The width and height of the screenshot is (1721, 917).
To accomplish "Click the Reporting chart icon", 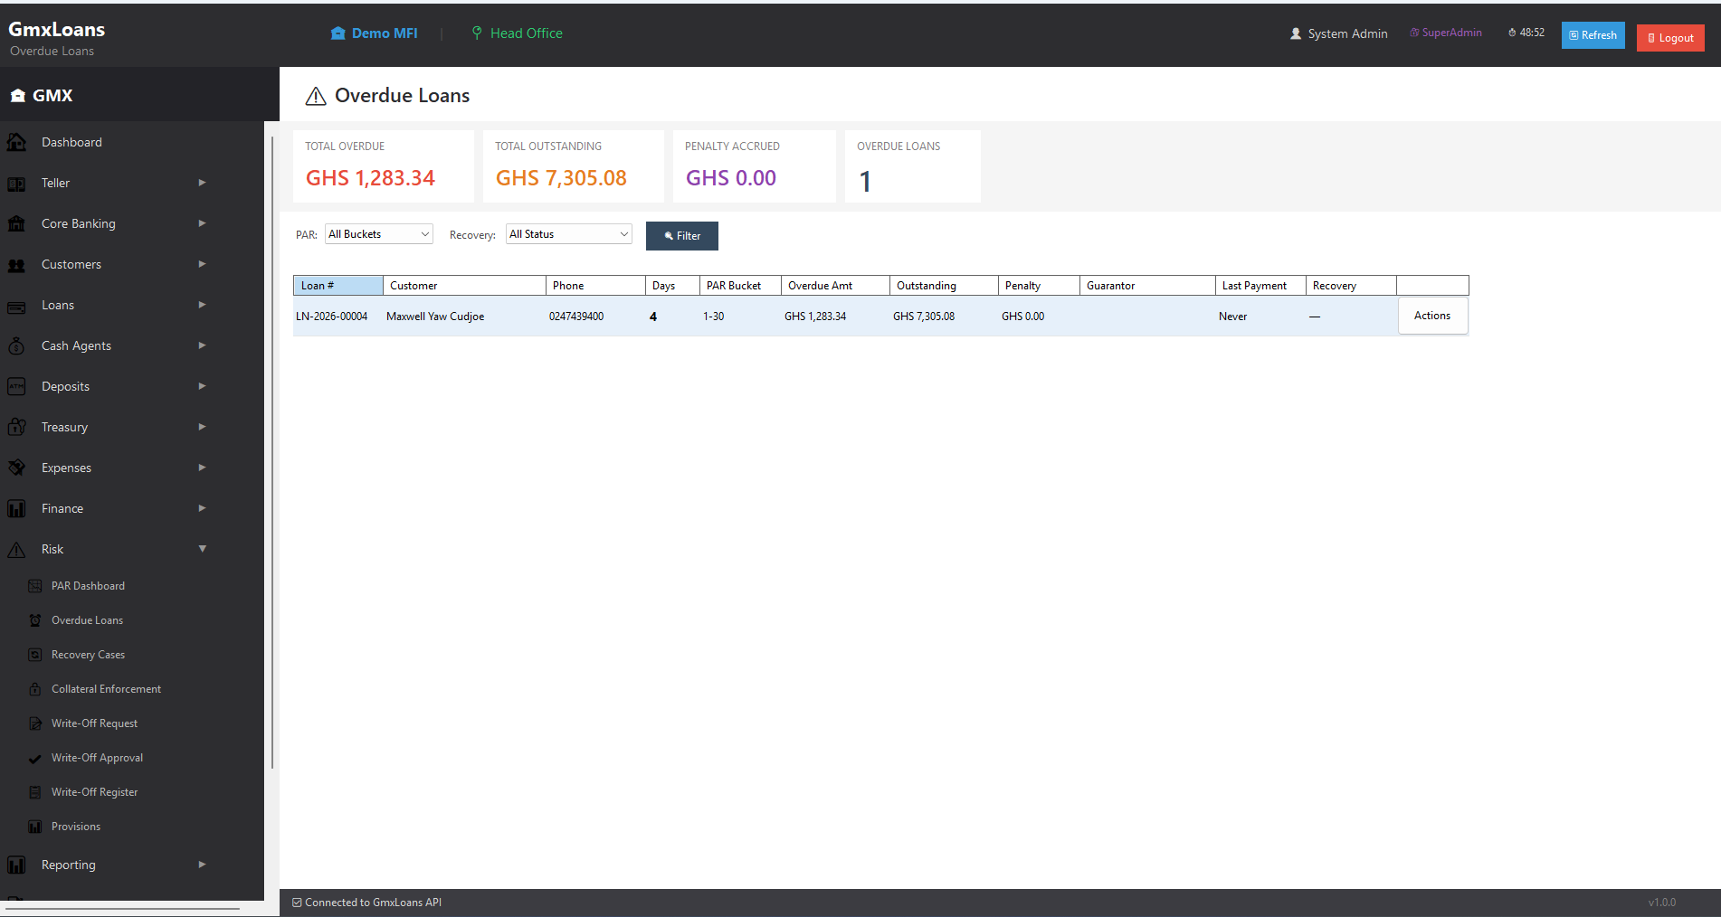I will tap(16, 865).
